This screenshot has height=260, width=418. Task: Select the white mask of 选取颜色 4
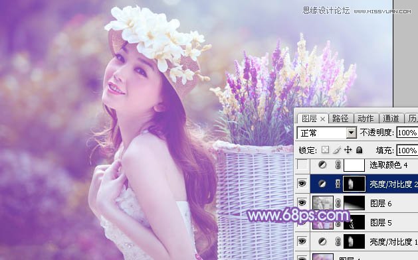click(x=354, y=165)
